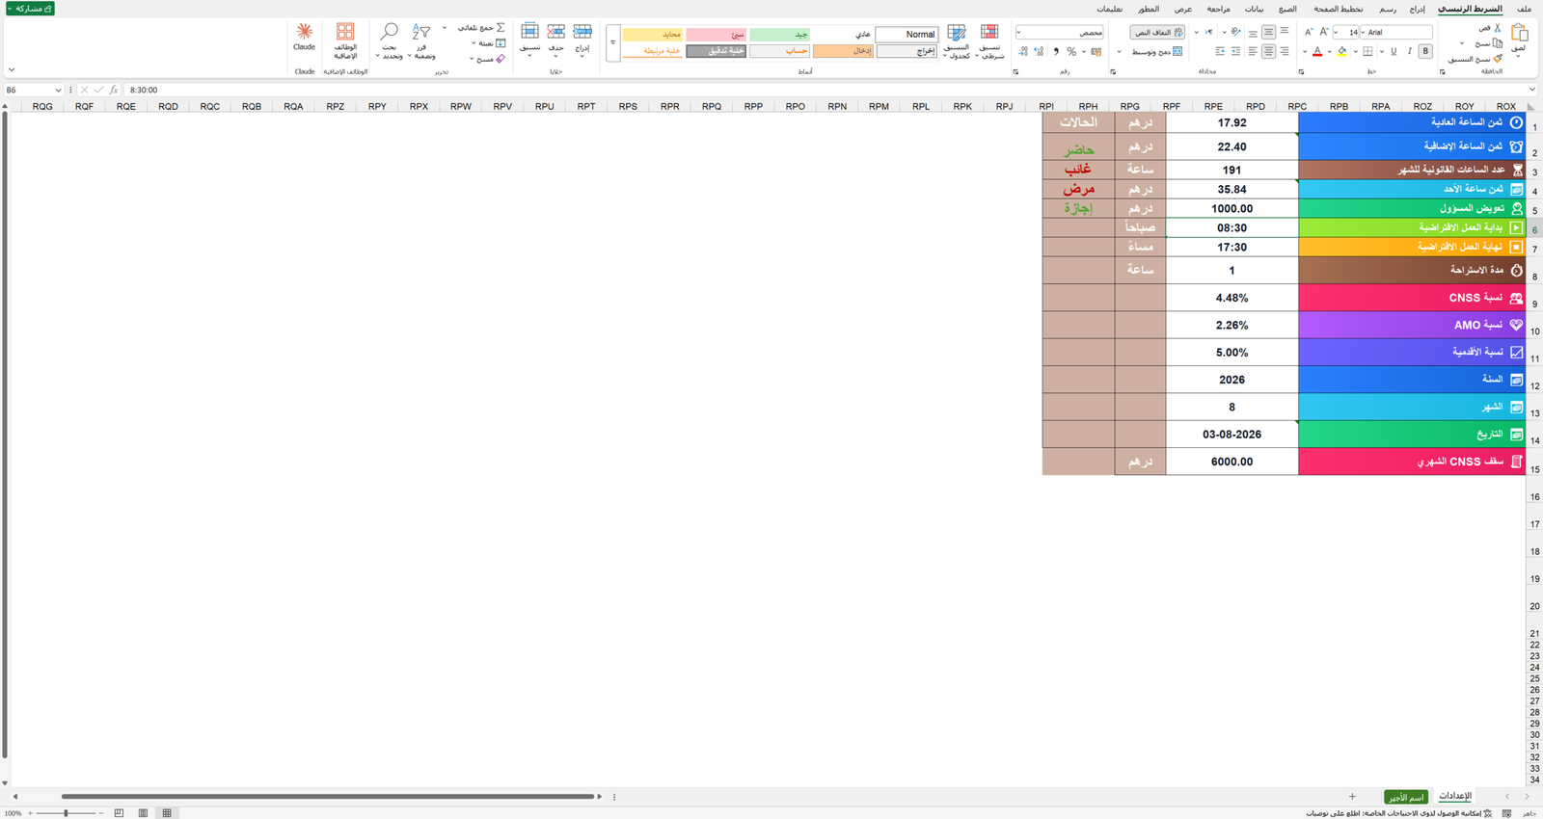The width and height of the screenshot is (1543, 819).
Task: Click the Delete cells (حذف) icon
Action: pyautogui.click(x=555, y=32)
